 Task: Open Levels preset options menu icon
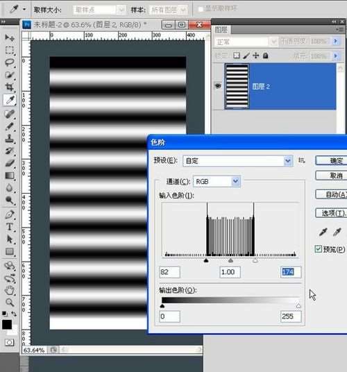tap(301, 160)
